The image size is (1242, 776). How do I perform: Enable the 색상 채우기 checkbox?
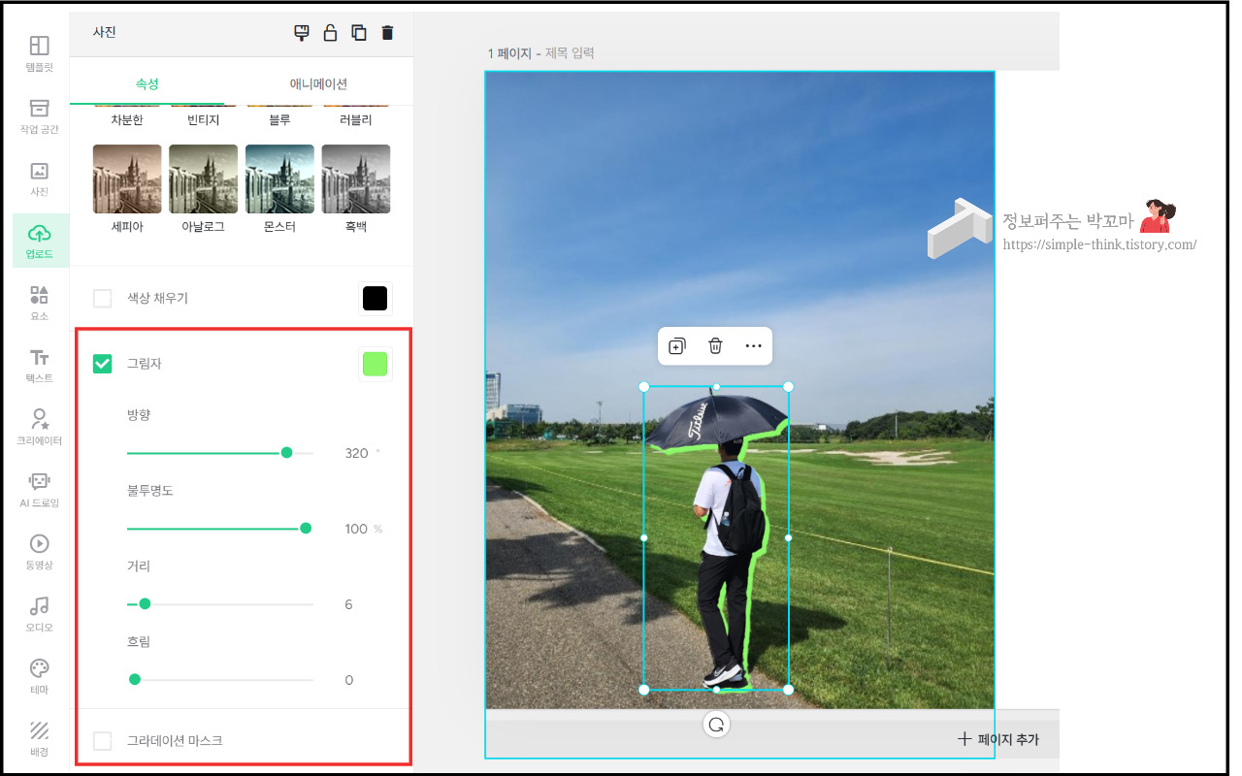(x=102, y=298)
